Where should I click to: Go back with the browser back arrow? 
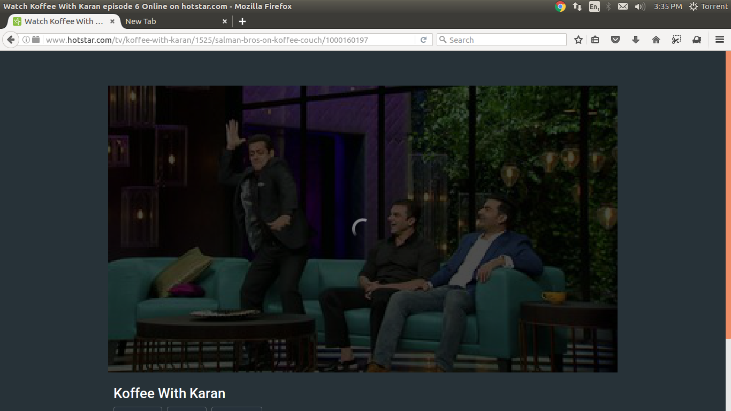tap(11, 40)
